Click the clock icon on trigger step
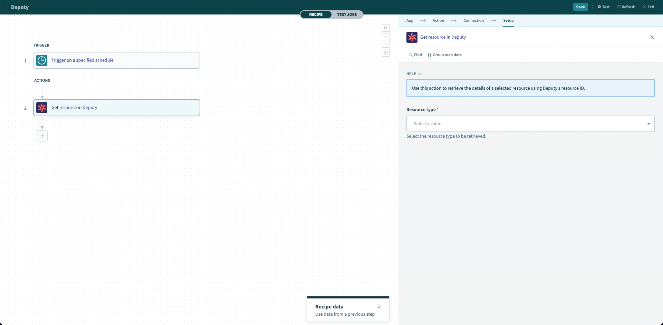This screenshot has height=325, width=663. (42, 60)
